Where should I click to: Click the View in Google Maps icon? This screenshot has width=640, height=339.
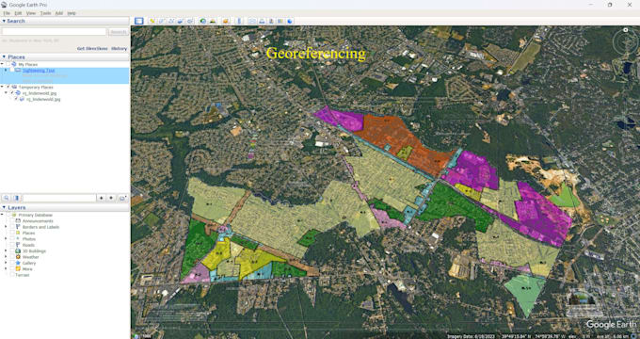[x=280, y=21]
